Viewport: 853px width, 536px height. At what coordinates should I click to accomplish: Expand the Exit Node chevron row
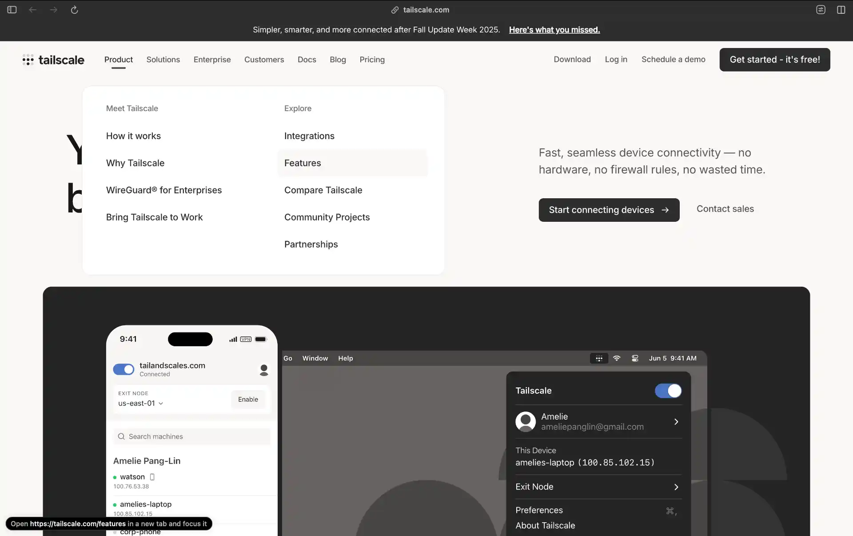point(676,487)
